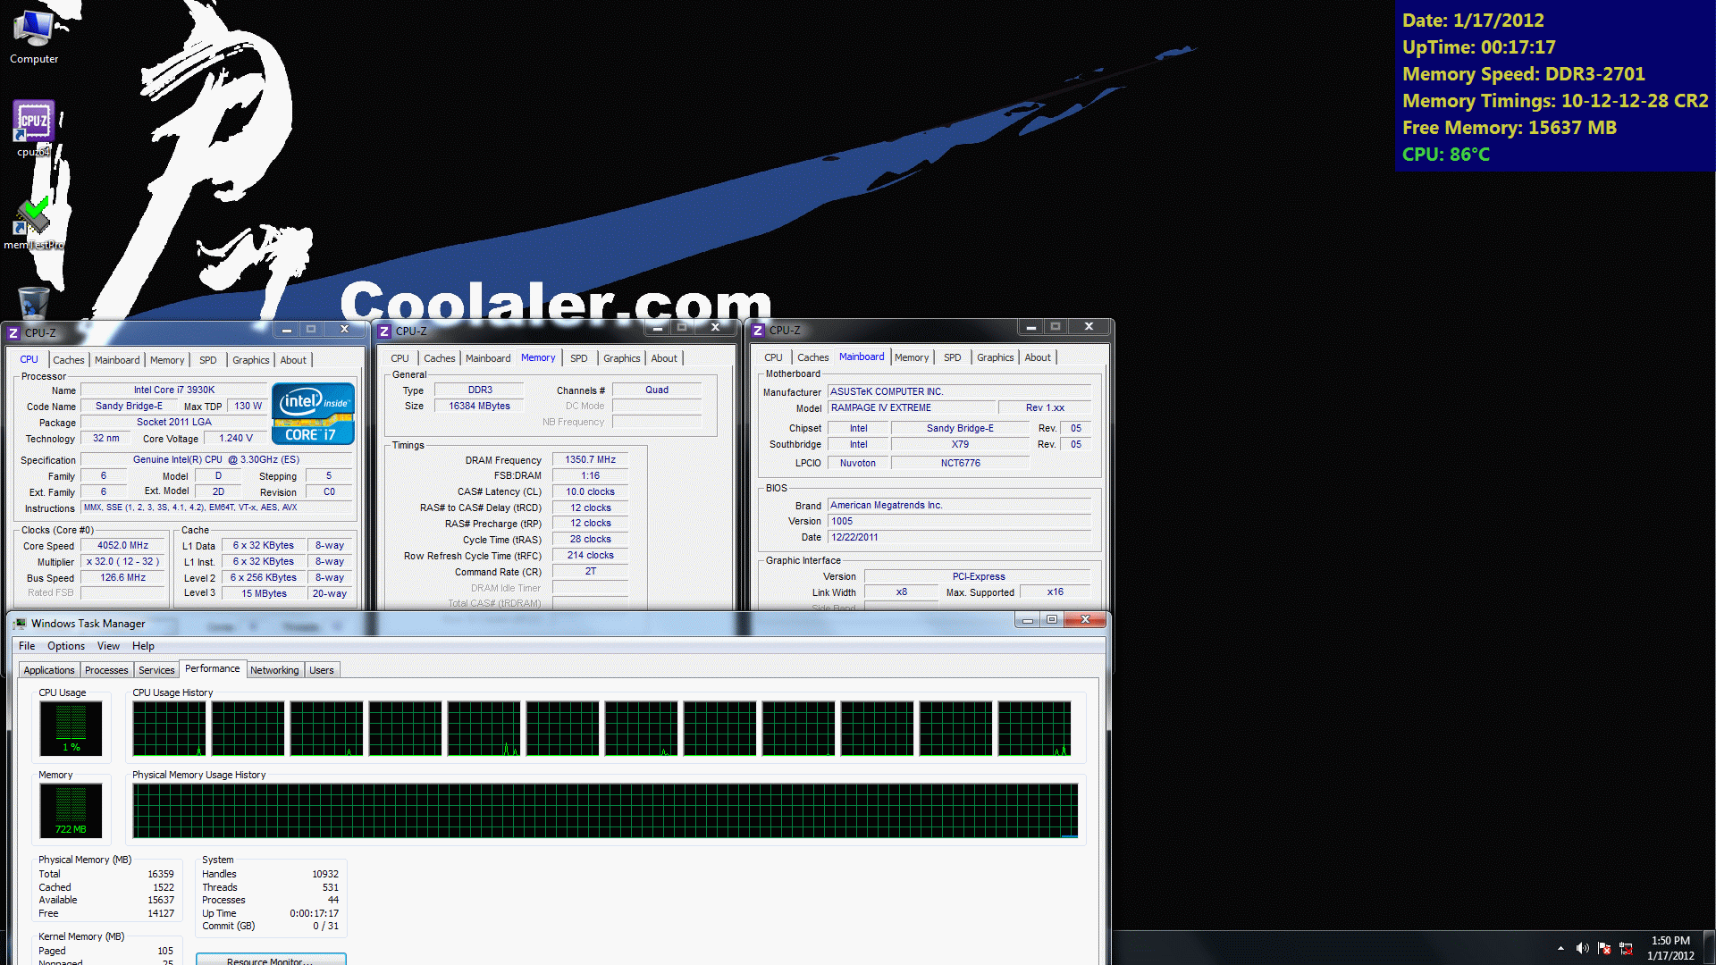Open SPD tab in middle CPU-Z window

(x=579, y=358)
